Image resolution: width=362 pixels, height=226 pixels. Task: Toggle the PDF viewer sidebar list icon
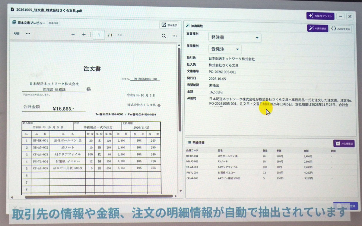17,34
